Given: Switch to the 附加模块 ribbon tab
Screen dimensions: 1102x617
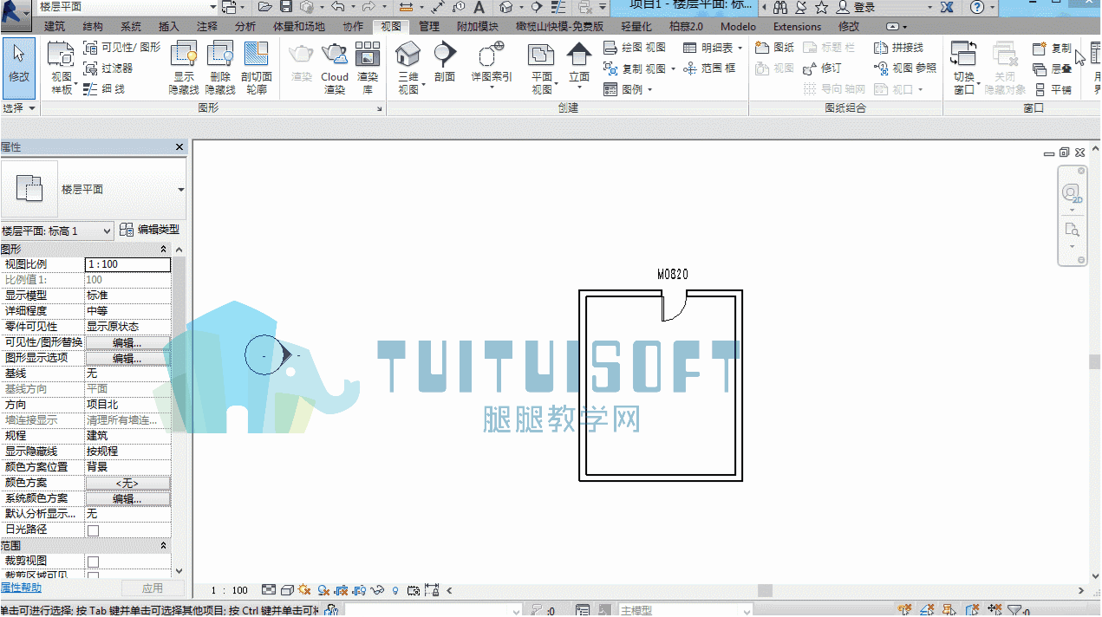Looking at the screenshot, I should (x=478, y=27).
